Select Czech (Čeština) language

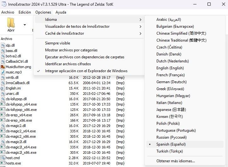(185, 47)
